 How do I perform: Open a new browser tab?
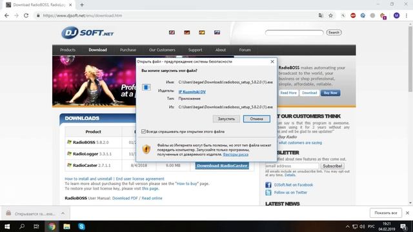[x=82, y=5]
